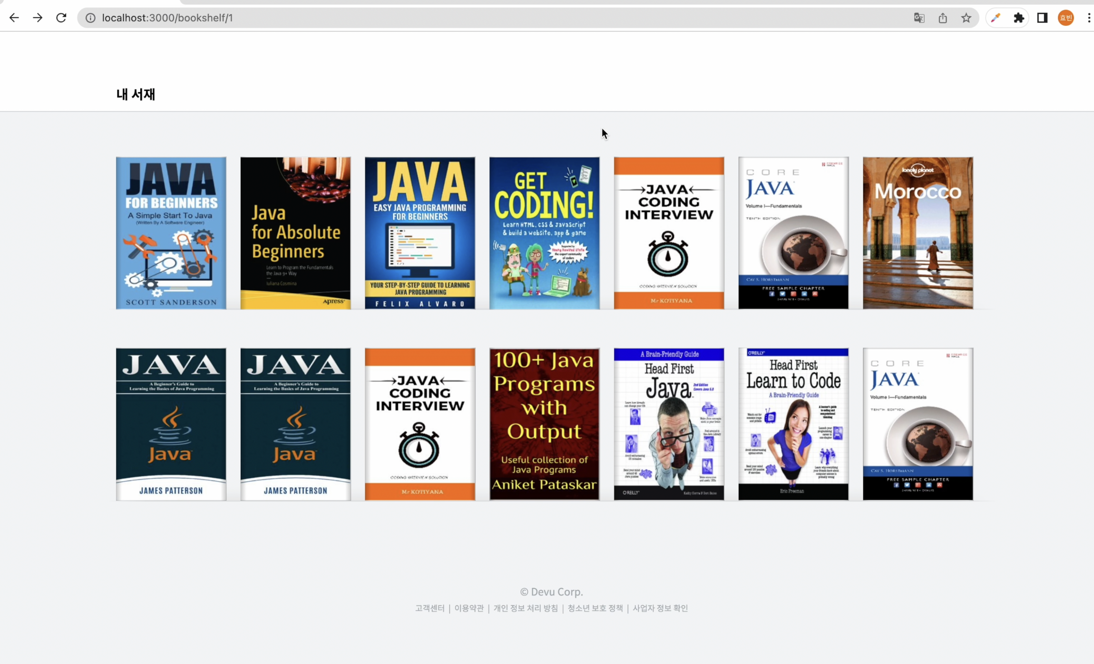The height and width of the screenshot is (664, 1094).
Task: Open 100+ Java Programs with Output
Action: click(545, 424)
